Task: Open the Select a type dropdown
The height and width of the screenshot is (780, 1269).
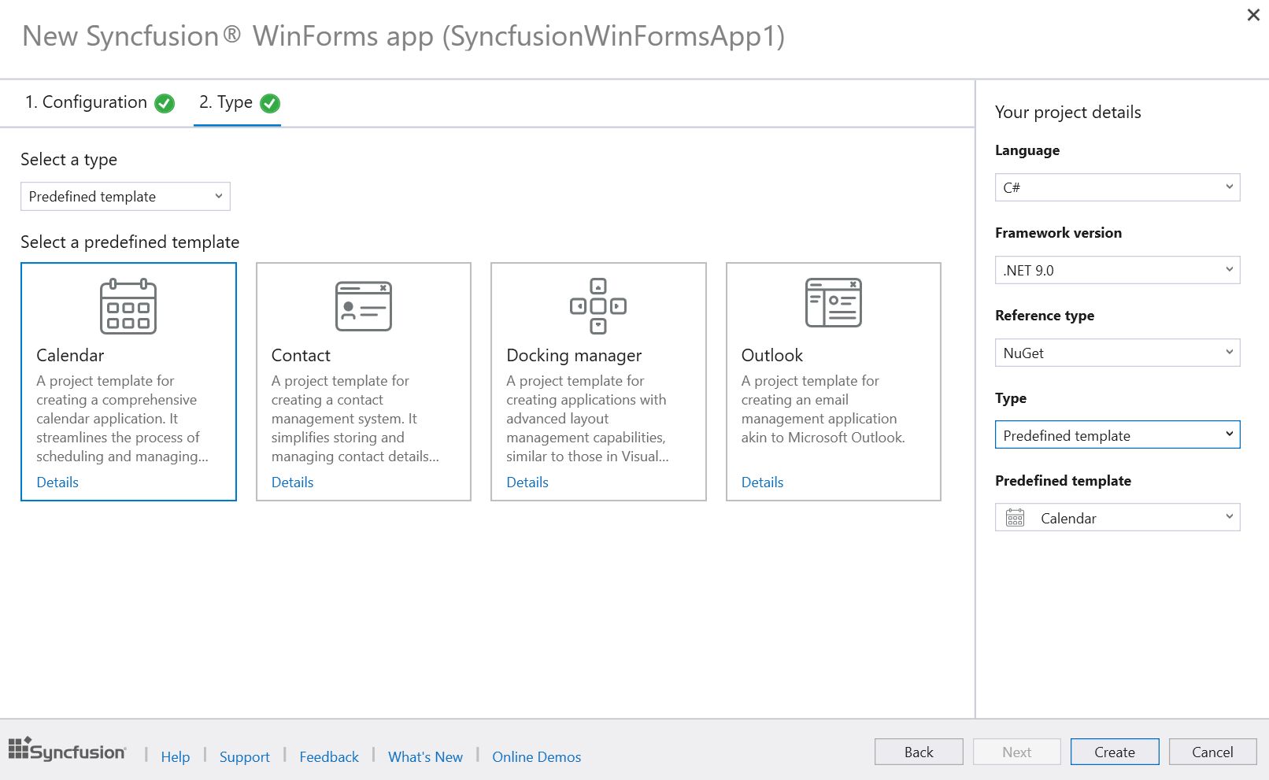Action: pos(125,197)
